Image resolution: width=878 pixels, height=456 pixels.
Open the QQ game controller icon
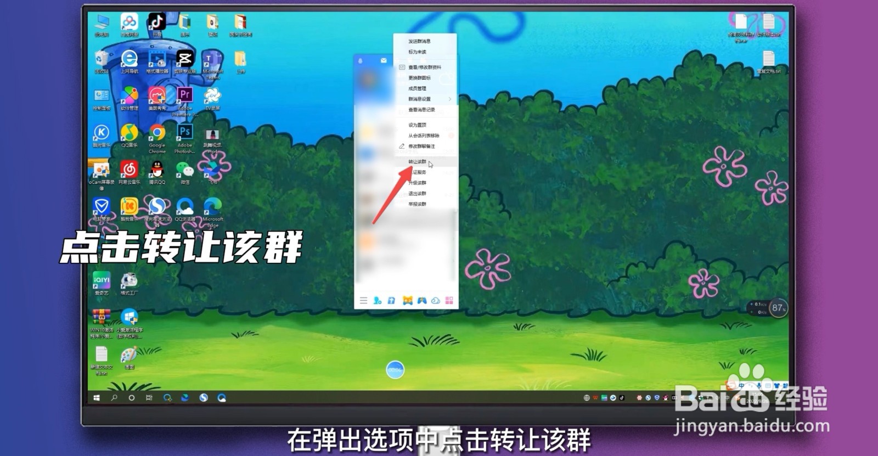(x=421, y=300)
